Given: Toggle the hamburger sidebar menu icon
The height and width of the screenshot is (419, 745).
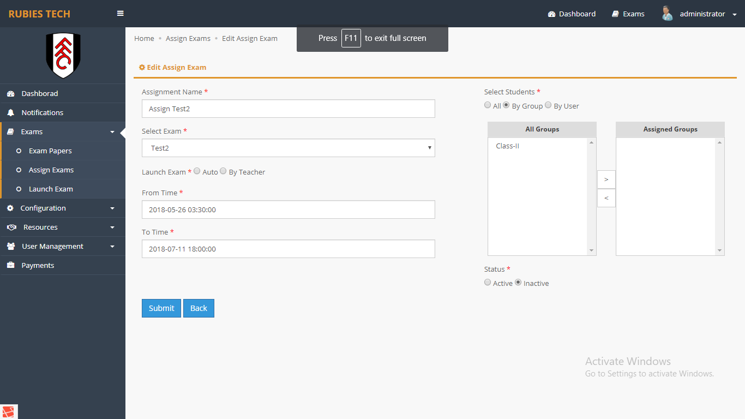Looking at the screenshot, I should 121,14.
